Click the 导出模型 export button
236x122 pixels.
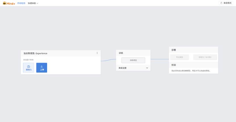179,57
